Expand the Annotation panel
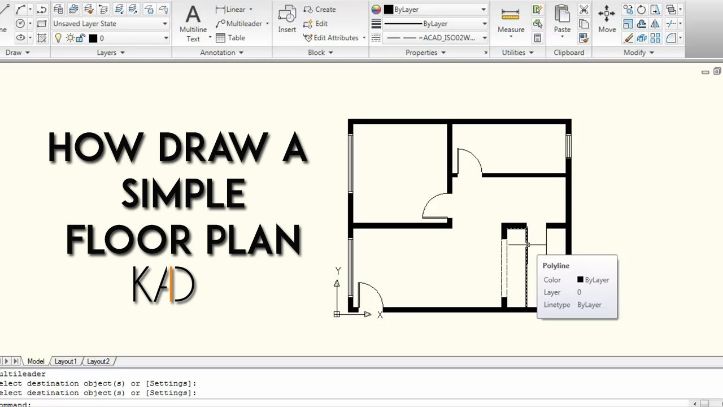 pyautogui.click(x=221, y=53)
